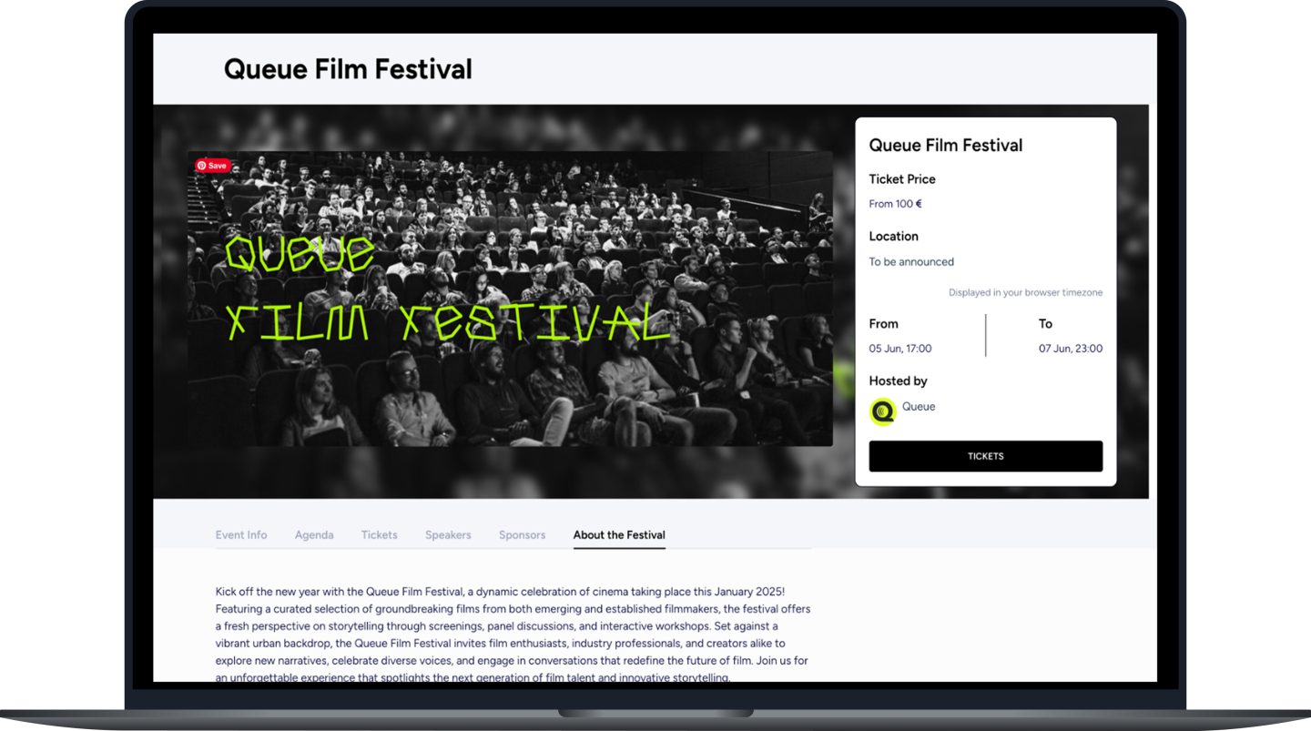Click the Queue host name
Image resolution: width=1311 pixels, height=731 pixels.
click(x=919, y=407)
